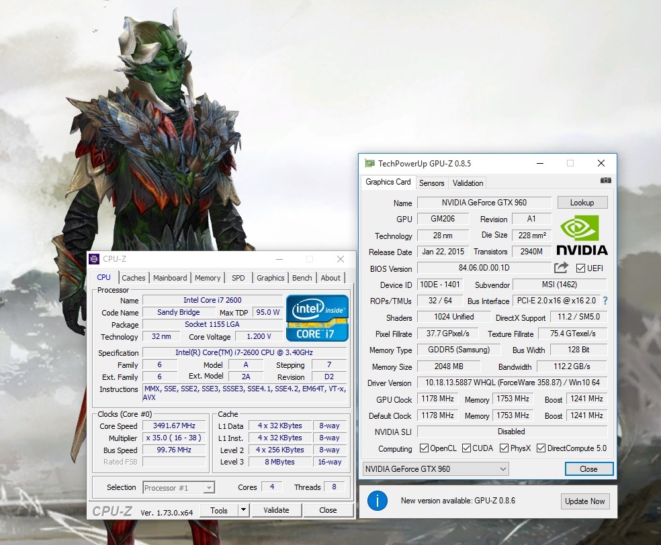
Task: Click the Device ID value 10DE - 1401
Action: [440, 285]
